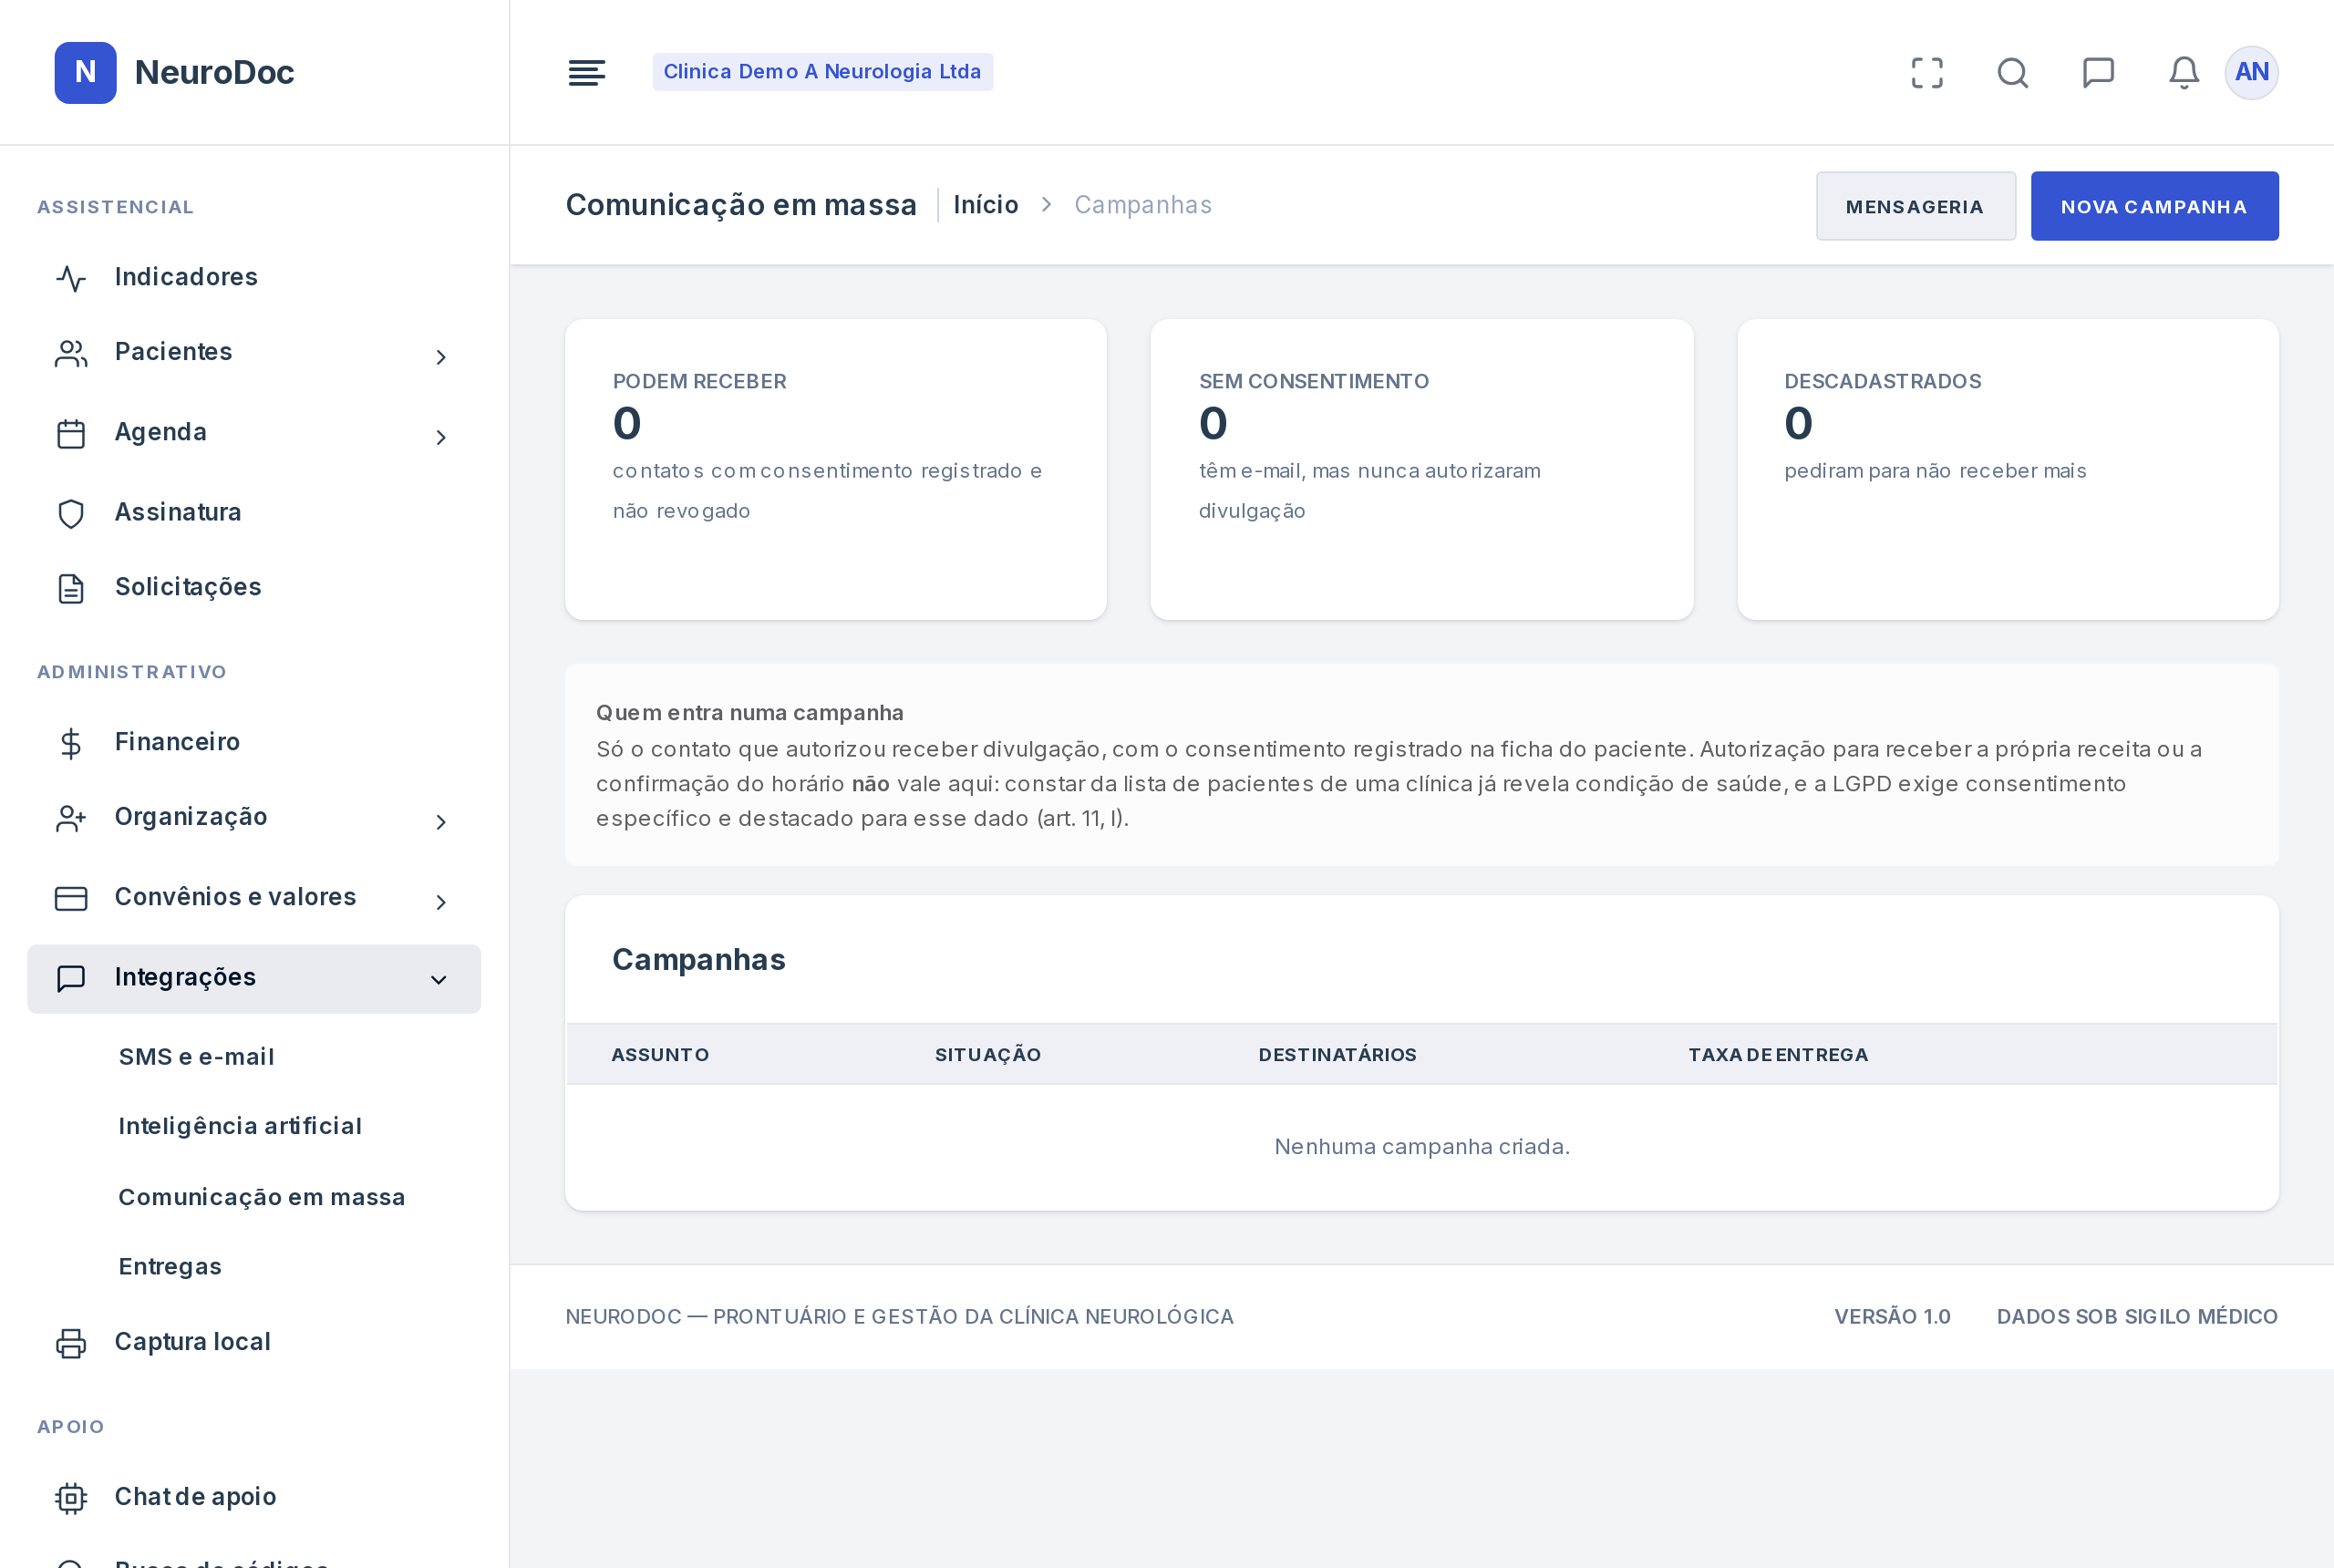Click the Indicadores pulse icon
Screen dimensions: 2334x1568
[x=71, y=278]
